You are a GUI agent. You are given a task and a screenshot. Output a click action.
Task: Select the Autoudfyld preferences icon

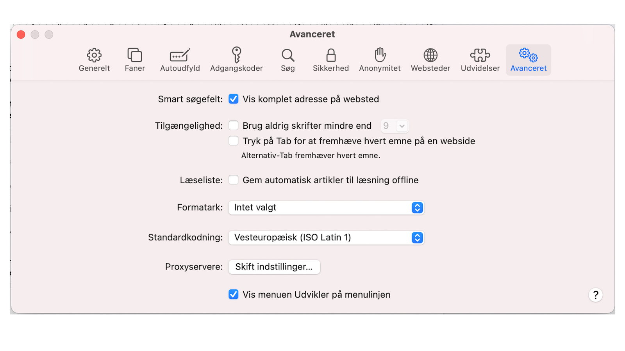click(180, 59)
